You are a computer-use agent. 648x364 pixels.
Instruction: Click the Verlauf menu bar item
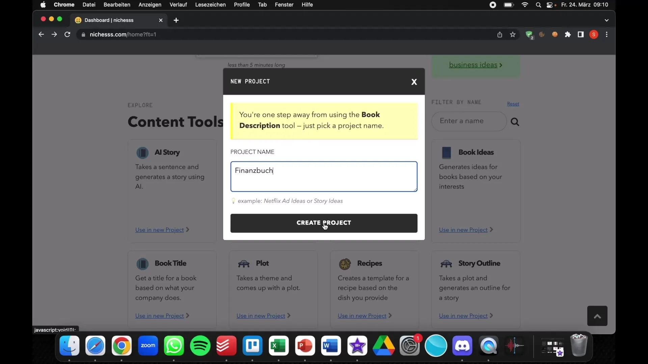coord(178,4)
